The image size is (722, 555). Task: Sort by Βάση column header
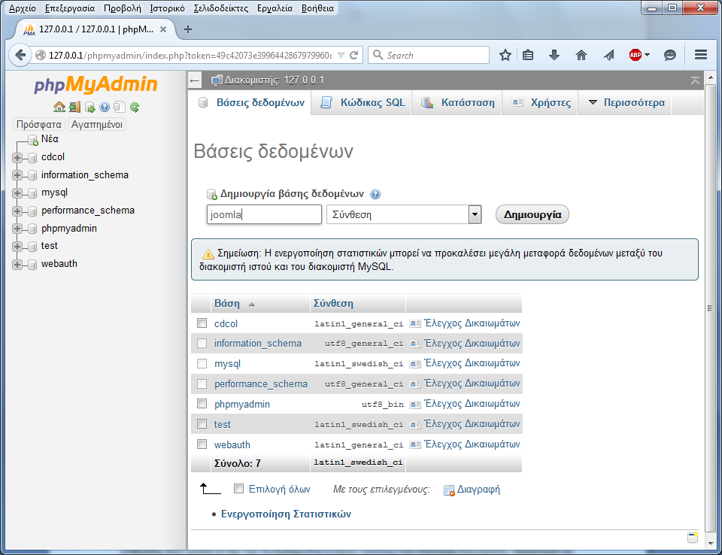227,304
